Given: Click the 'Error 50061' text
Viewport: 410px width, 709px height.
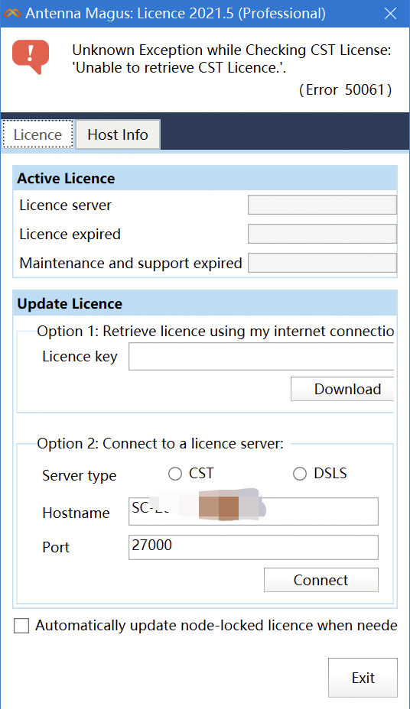Looking at the screenshot, I should coord(345,90).
